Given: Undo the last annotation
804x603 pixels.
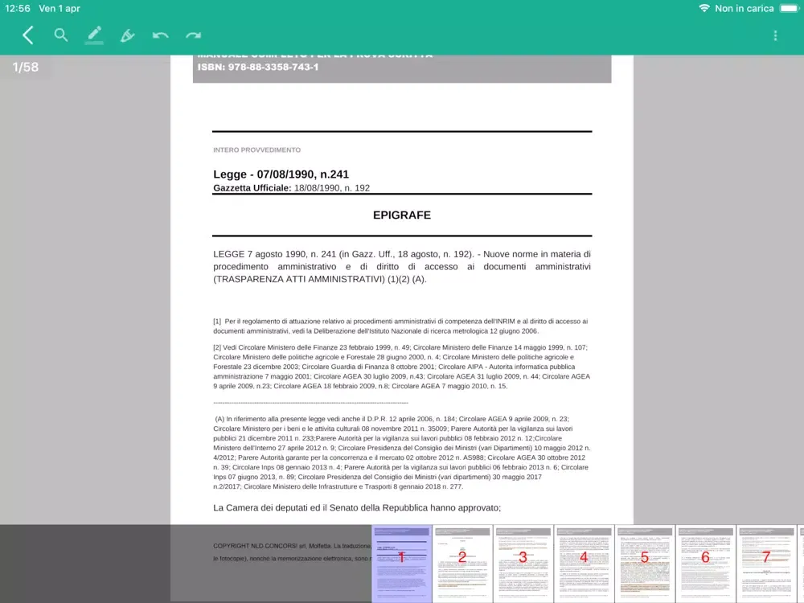Looking at the screenshot, I should tap(160, 35).
